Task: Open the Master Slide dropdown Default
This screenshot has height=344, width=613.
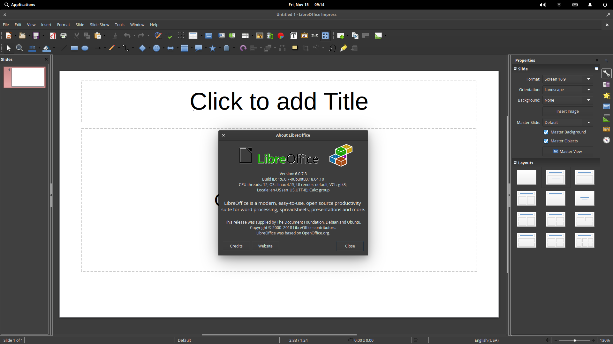Action: [x=568, y=123]
